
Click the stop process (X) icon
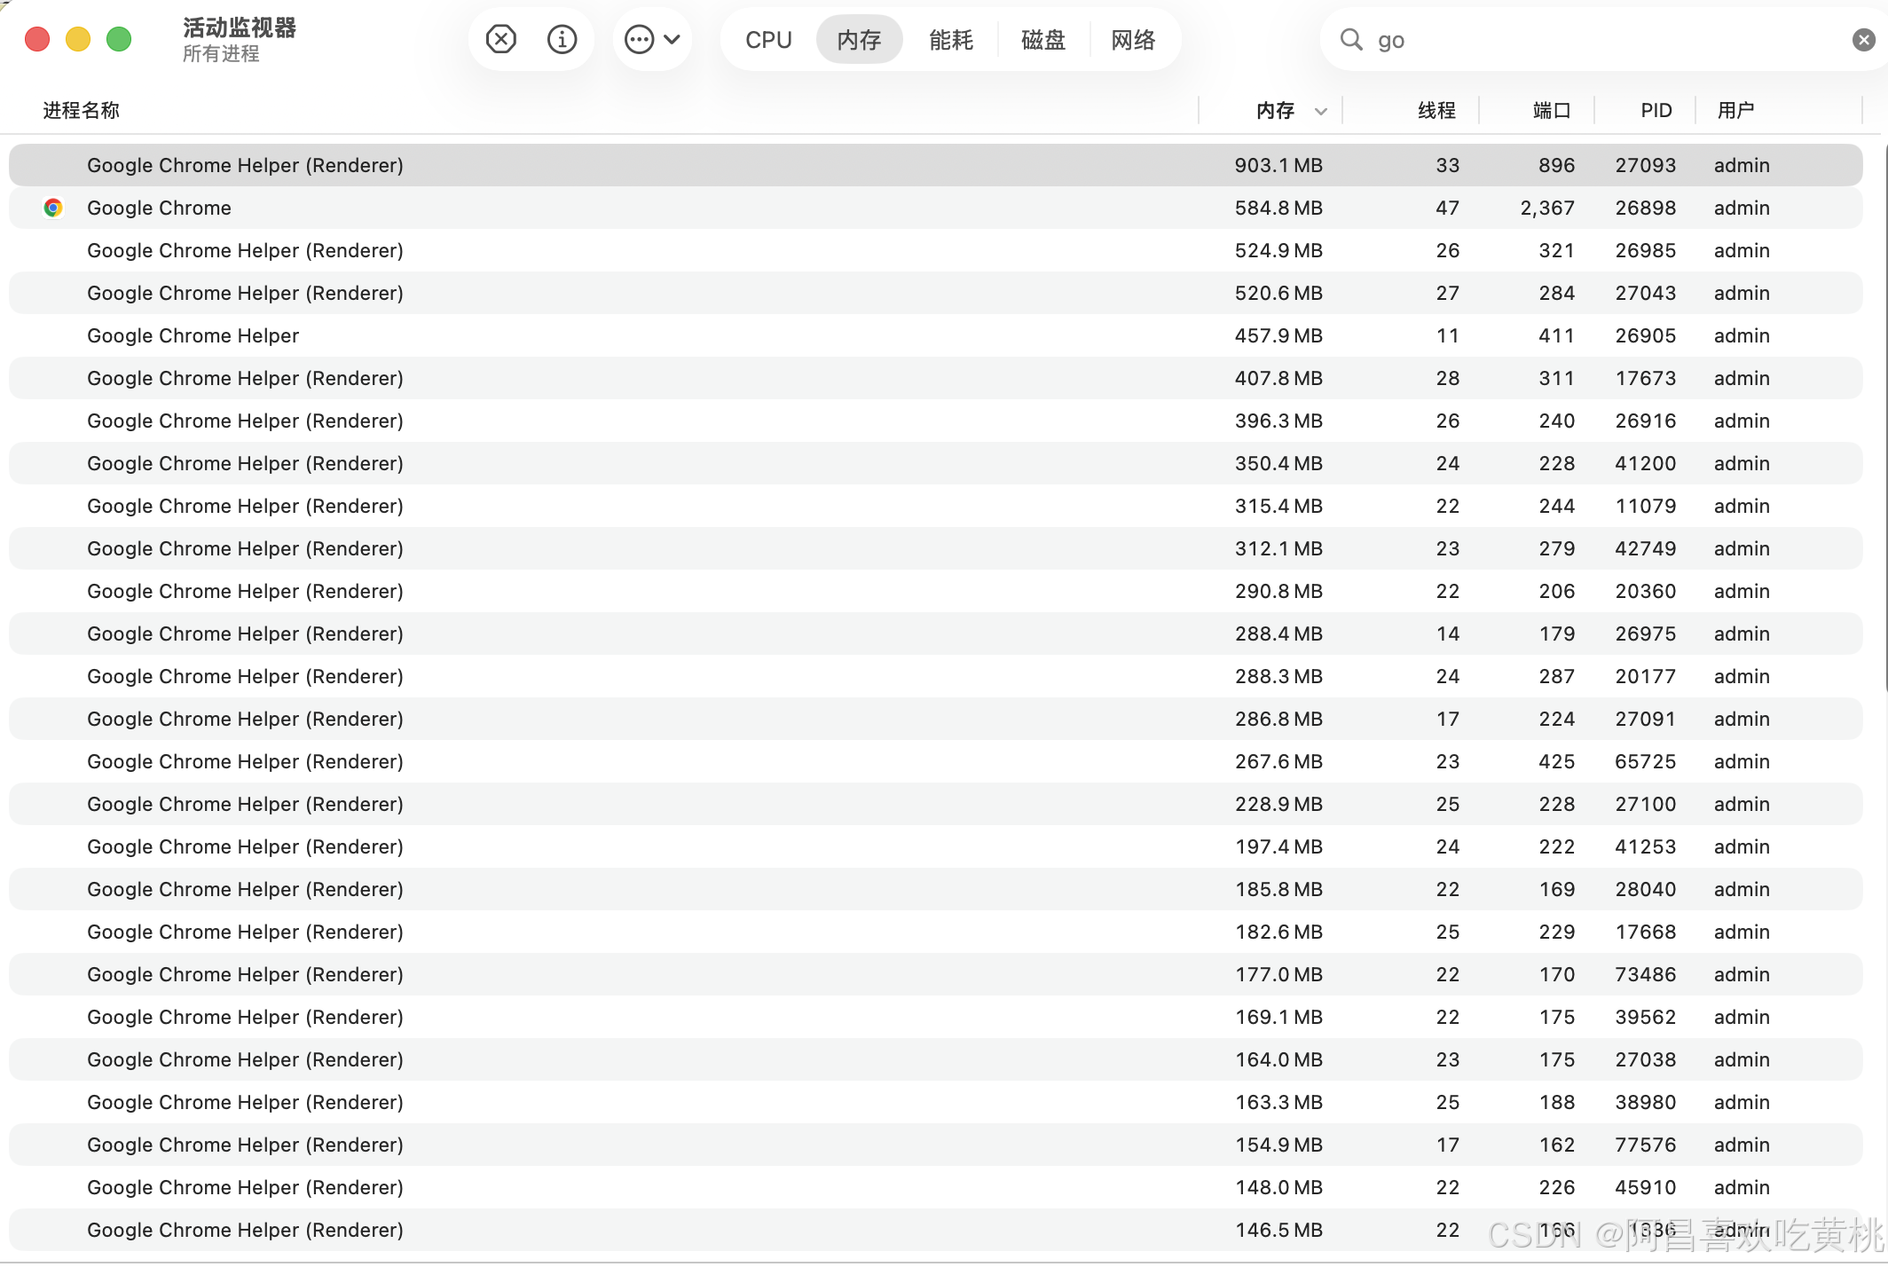[500, 39]
